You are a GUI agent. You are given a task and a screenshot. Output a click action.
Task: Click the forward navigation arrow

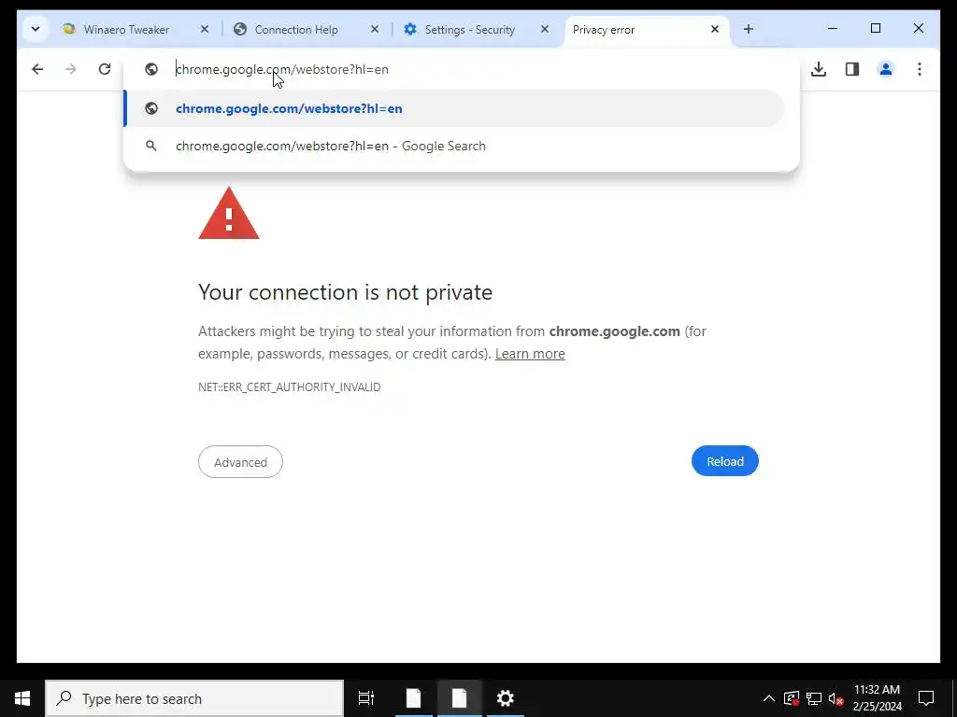pyautogui.click(x=71, y=69)
